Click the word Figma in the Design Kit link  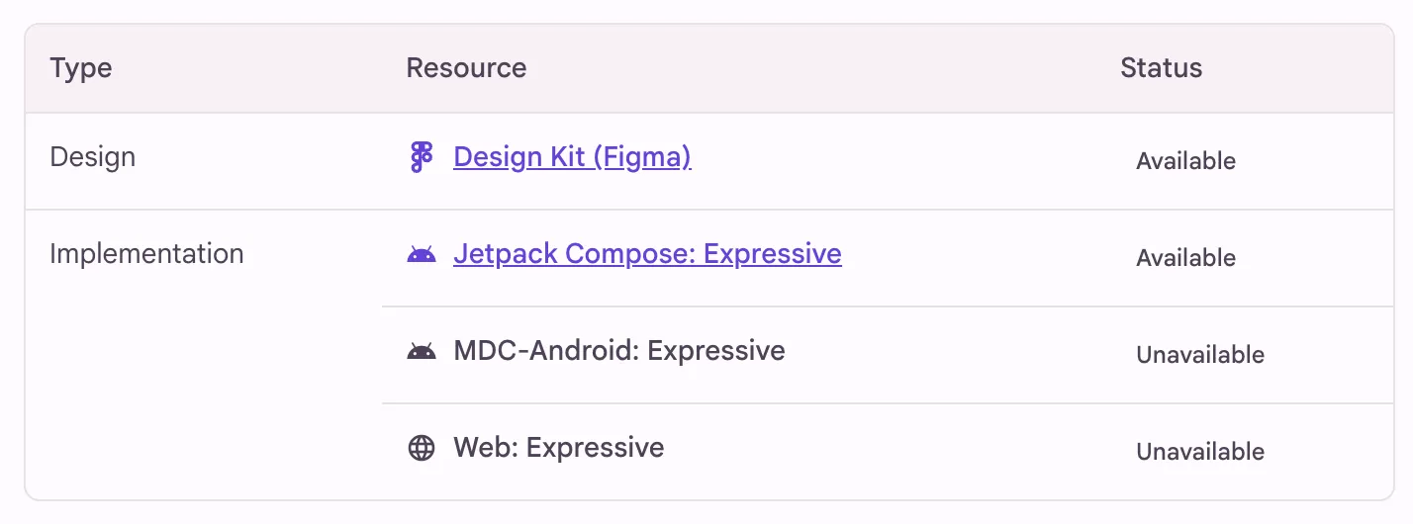(642, 157)
